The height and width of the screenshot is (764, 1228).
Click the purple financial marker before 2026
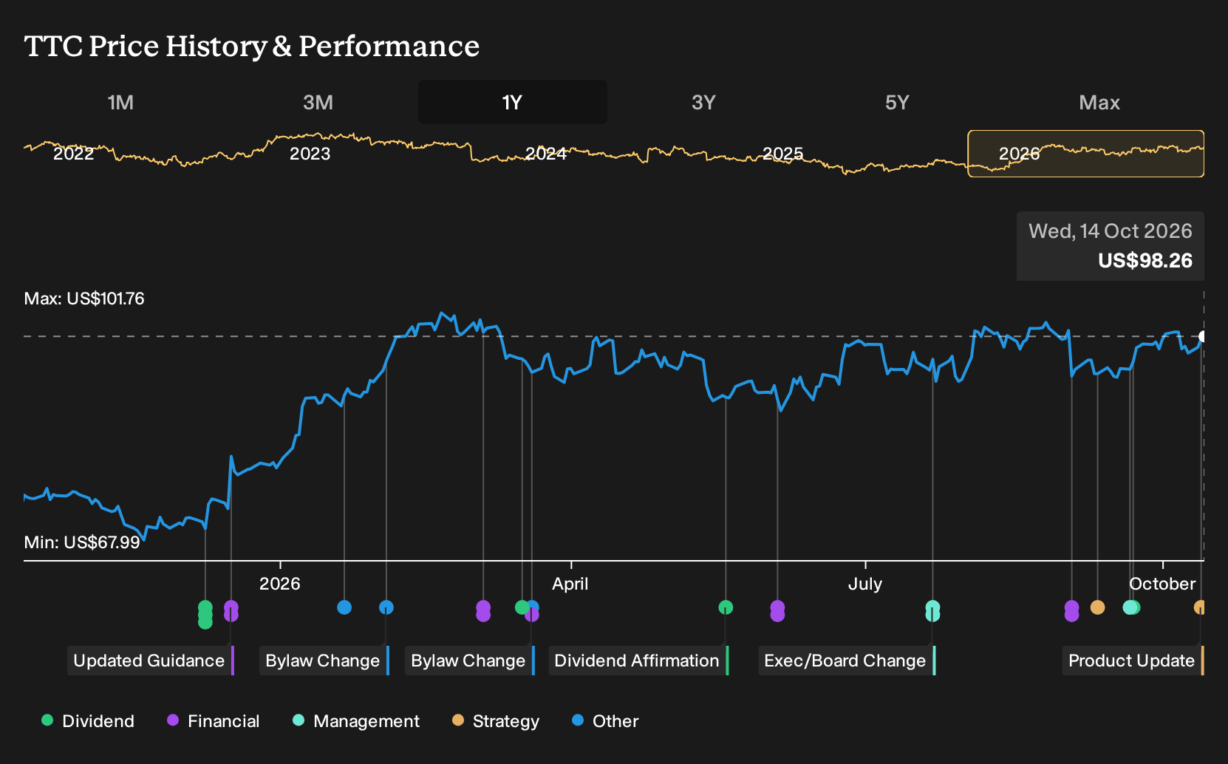pos(231,611)
